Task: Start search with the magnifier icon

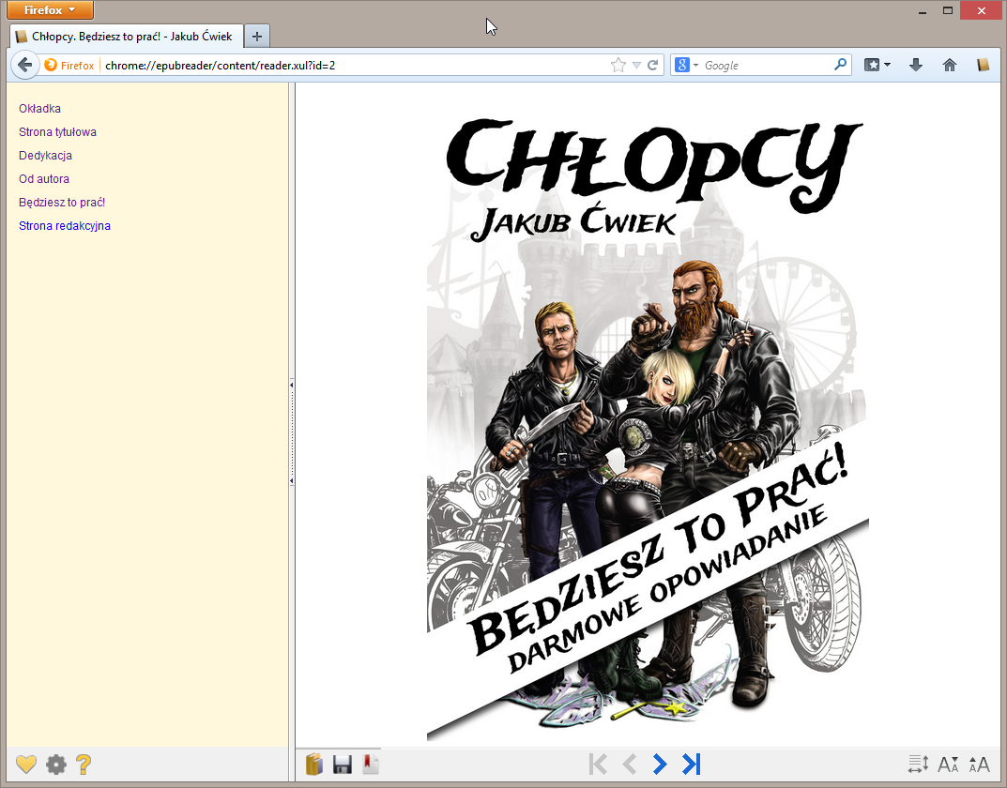Action: [x=840, y=65]
